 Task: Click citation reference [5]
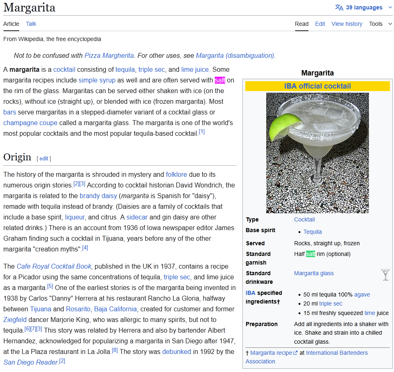coord(50,286)
